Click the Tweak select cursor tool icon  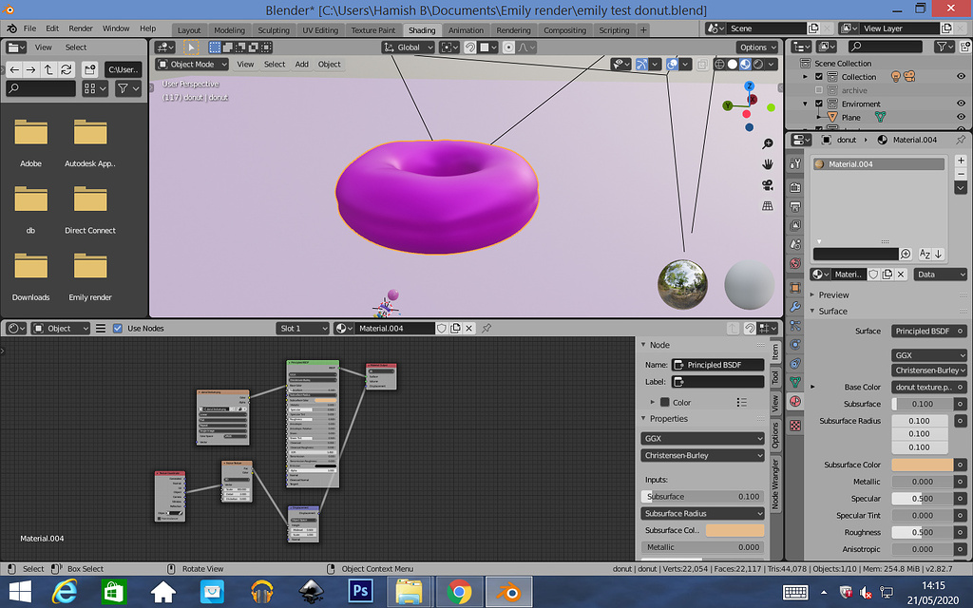[191, 47]
